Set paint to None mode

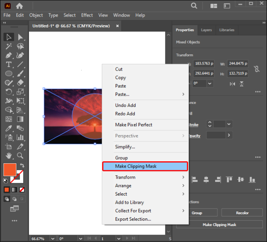[22, 190]
